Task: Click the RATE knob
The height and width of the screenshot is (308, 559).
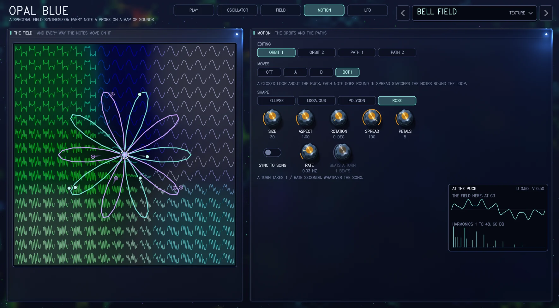Action: (310, 152)
